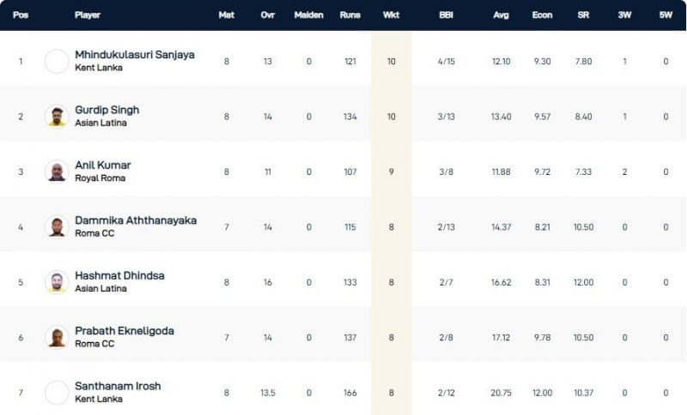Viewport: 687px width, 415px height.
Task: Click Gurdip Singh's profile photo
Action: click(57, 117)
